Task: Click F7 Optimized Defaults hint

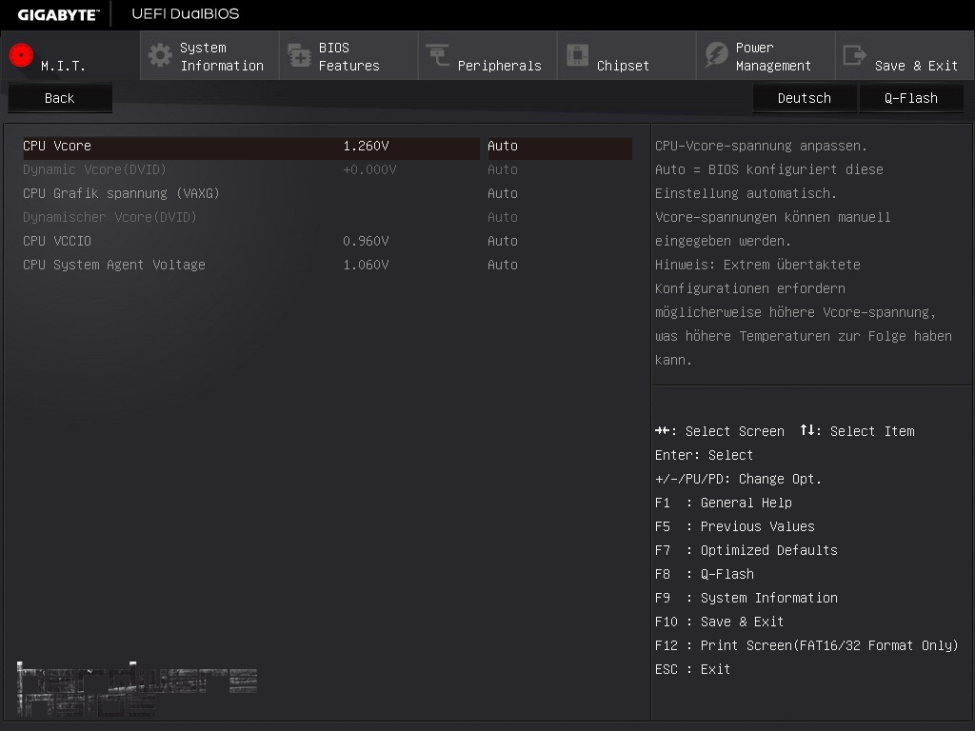Action: coord(746,551)
